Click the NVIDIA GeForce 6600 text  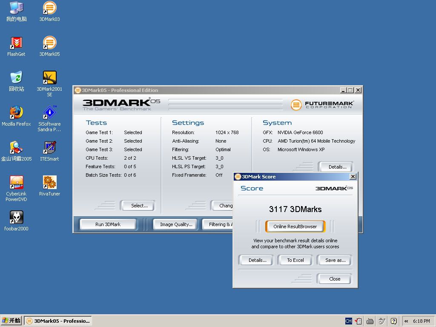point(300,133)
